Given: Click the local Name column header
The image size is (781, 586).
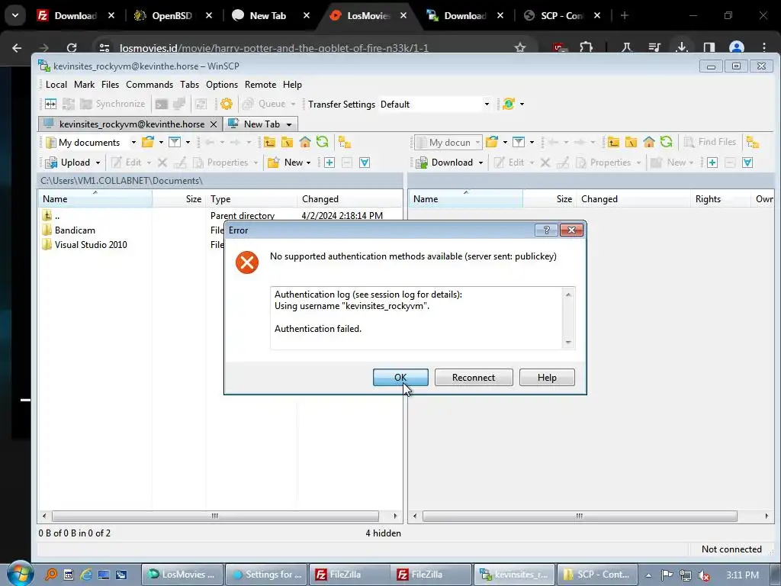Looking at the screenshot, I should pos(95,199).
